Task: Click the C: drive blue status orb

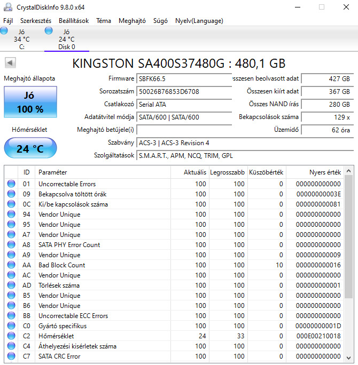Action: 4,30
